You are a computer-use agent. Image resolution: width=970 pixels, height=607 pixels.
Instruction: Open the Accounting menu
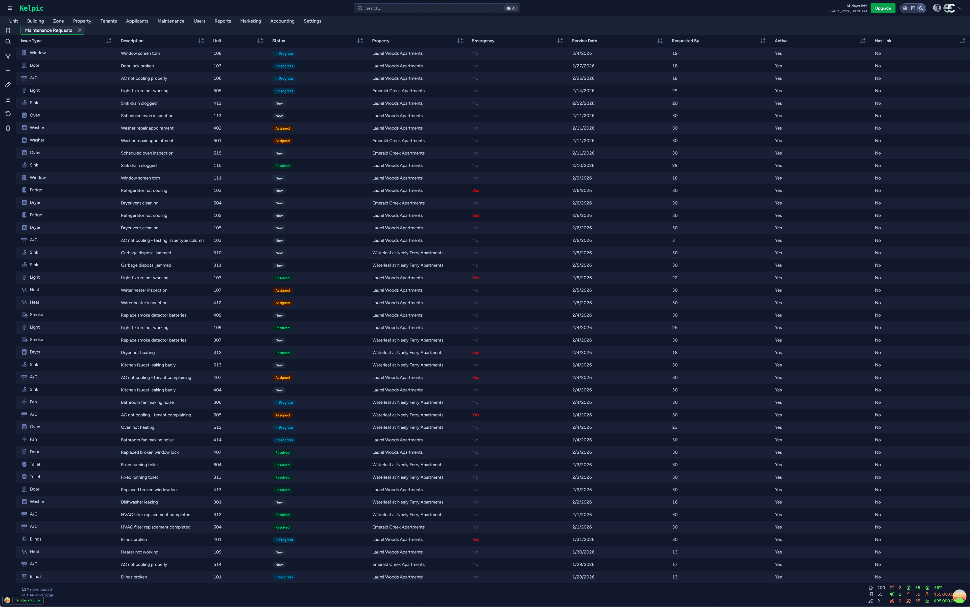tap(282, 21)
